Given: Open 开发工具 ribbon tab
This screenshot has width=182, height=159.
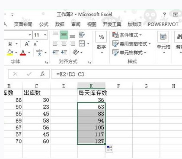Looking at the screenshot, I should [x=112, y=24].
